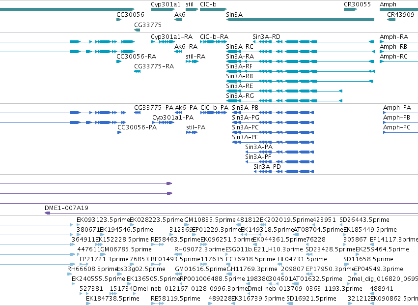The height and width of the screenshot is (306, 418).
Task: Open the GM10835.5prime EST label
Action: [210, 220]
